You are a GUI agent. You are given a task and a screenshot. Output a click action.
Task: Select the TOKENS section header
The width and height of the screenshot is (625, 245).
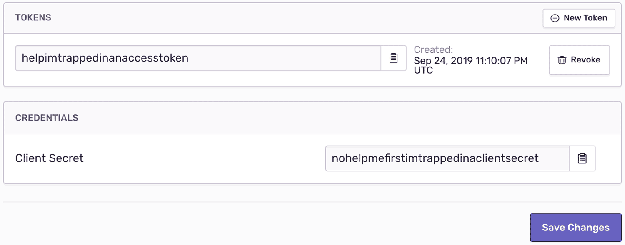[33, 18]
